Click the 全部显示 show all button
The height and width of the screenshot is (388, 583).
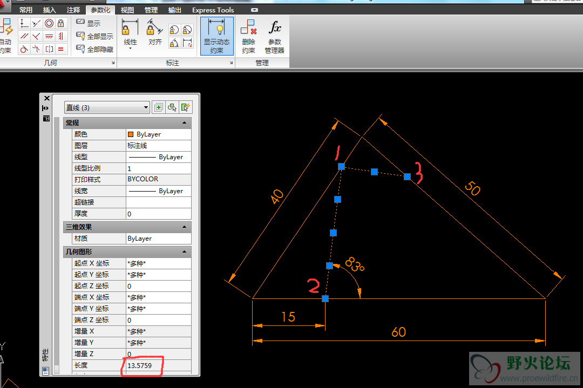(95, 37)
